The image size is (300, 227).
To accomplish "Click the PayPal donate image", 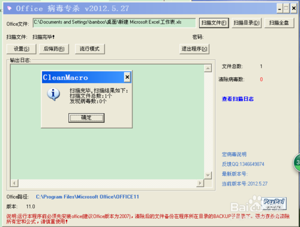I will click(274, 204).
